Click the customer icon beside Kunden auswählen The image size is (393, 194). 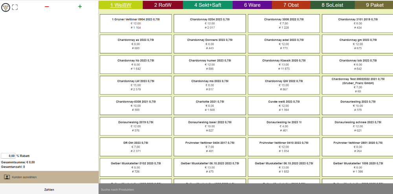point(7,177)
